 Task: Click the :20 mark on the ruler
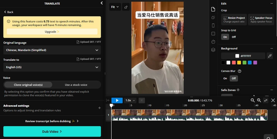point(185,106)
